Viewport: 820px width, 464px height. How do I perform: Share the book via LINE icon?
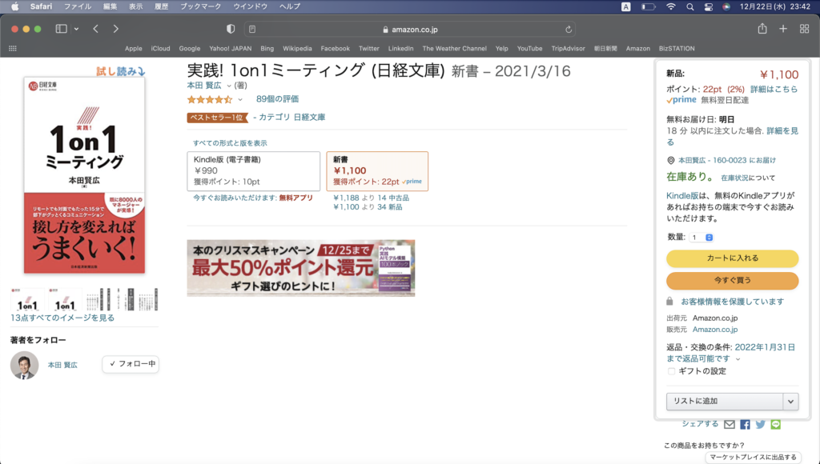(775, 424)
